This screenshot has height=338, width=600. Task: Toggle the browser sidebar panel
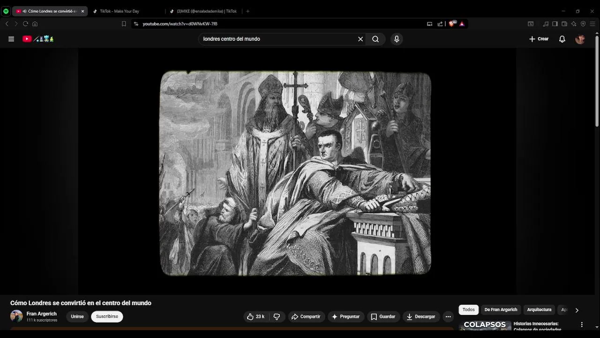point(555,24)
